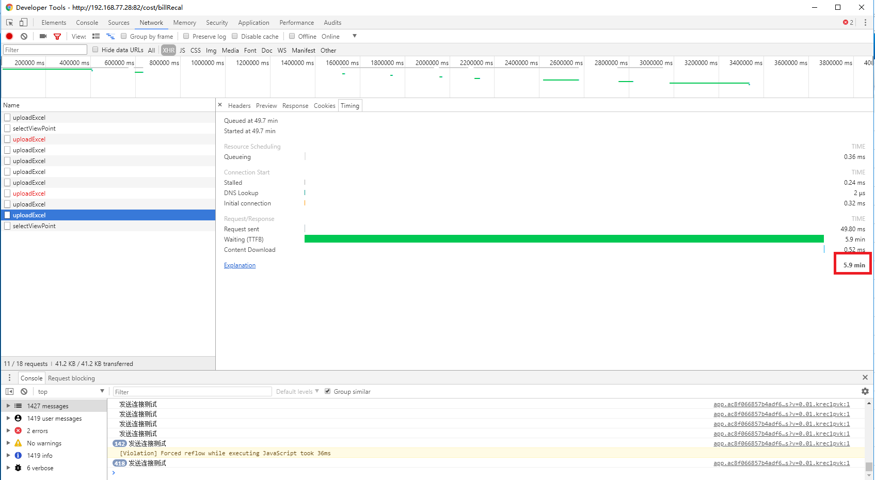Click the capture screenshots camera icon
Viewport: 875px width, 480px height.
point(43,36)
